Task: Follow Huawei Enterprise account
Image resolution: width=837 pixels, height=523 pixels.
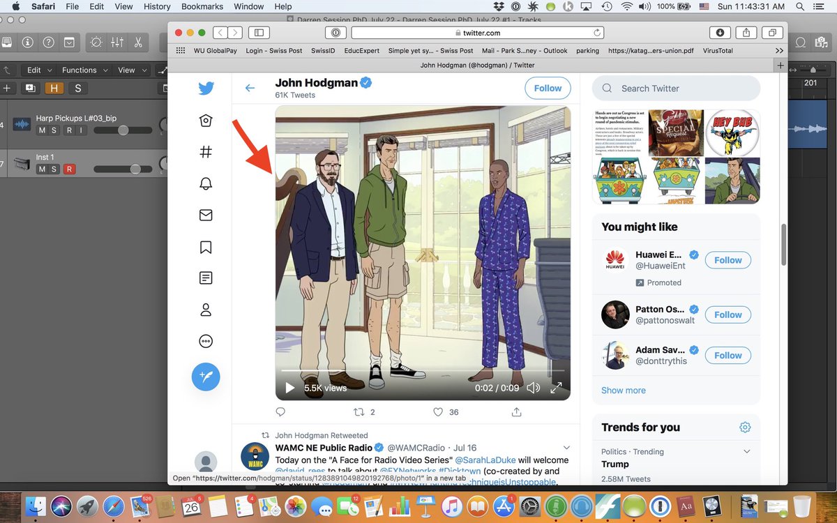Action: [728, 260]
